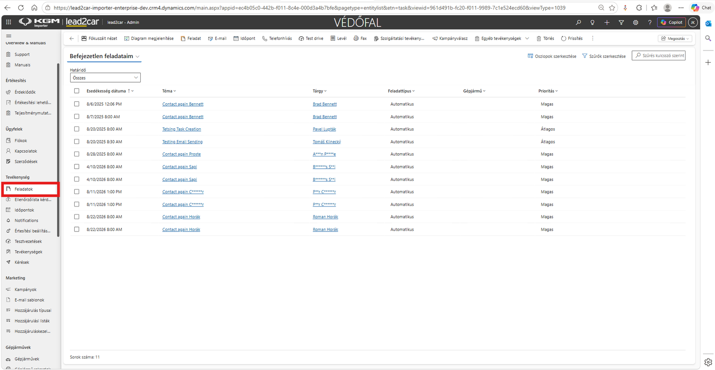The image size is (715, 370).
Task: Open Kampányok in the left navigation
Action: tap(25, 290)
